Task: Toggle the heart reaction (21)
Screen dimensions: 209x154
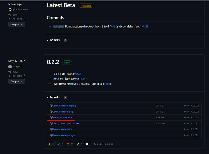Action: [70, 144]
